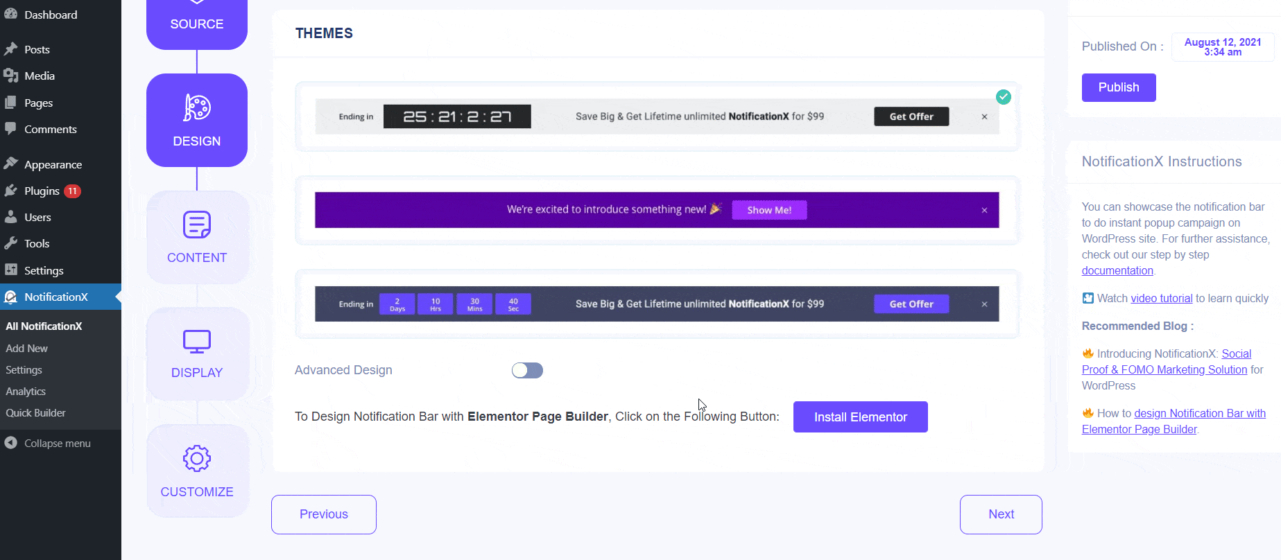Close the purple theme preview bar X
The width and height of the screenshot is (1281, 560).
pyautogui.click(x=984, y=210)
